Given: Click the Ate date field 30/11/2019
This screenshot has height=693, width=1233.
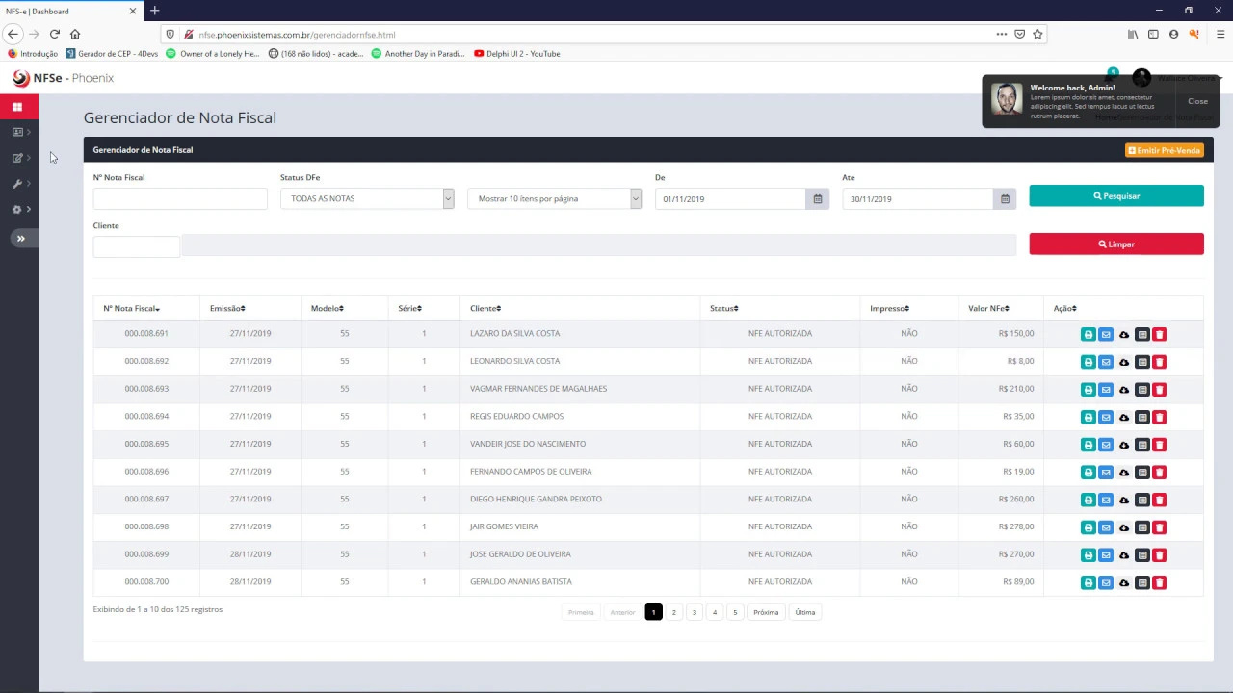Looking at the screenshot, I should click(x=917, y=199).
